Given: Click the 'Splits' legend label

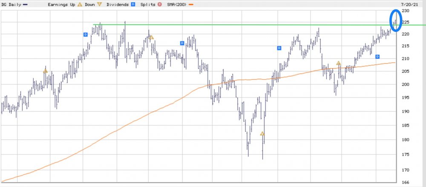Looking at the screenshot, I should pos(148,5).
